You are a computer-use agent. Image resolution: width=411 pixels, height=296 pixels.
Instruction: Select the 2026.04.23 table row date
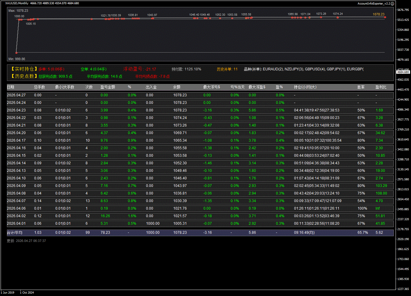coord(16,110)
